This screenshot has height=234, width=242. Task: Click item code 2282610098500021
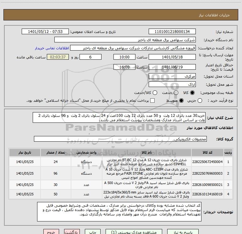point(207,185)
